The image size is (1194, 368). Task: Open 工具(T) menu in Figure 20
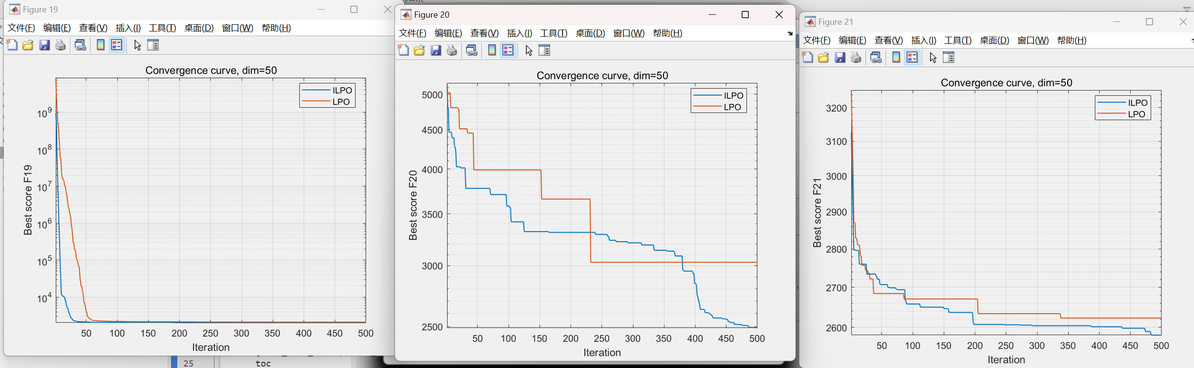click(x=554, y=33)
